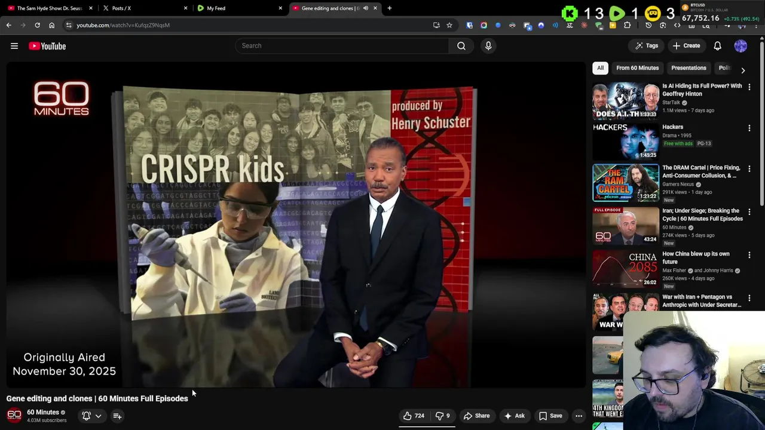Open YouTube notifications bell
Screen dimensions: 765x430
pos(717,46)
